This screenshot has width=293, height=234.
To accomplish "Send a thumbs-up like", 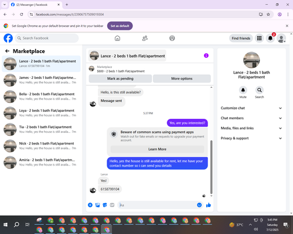I will tap(209, 205).
